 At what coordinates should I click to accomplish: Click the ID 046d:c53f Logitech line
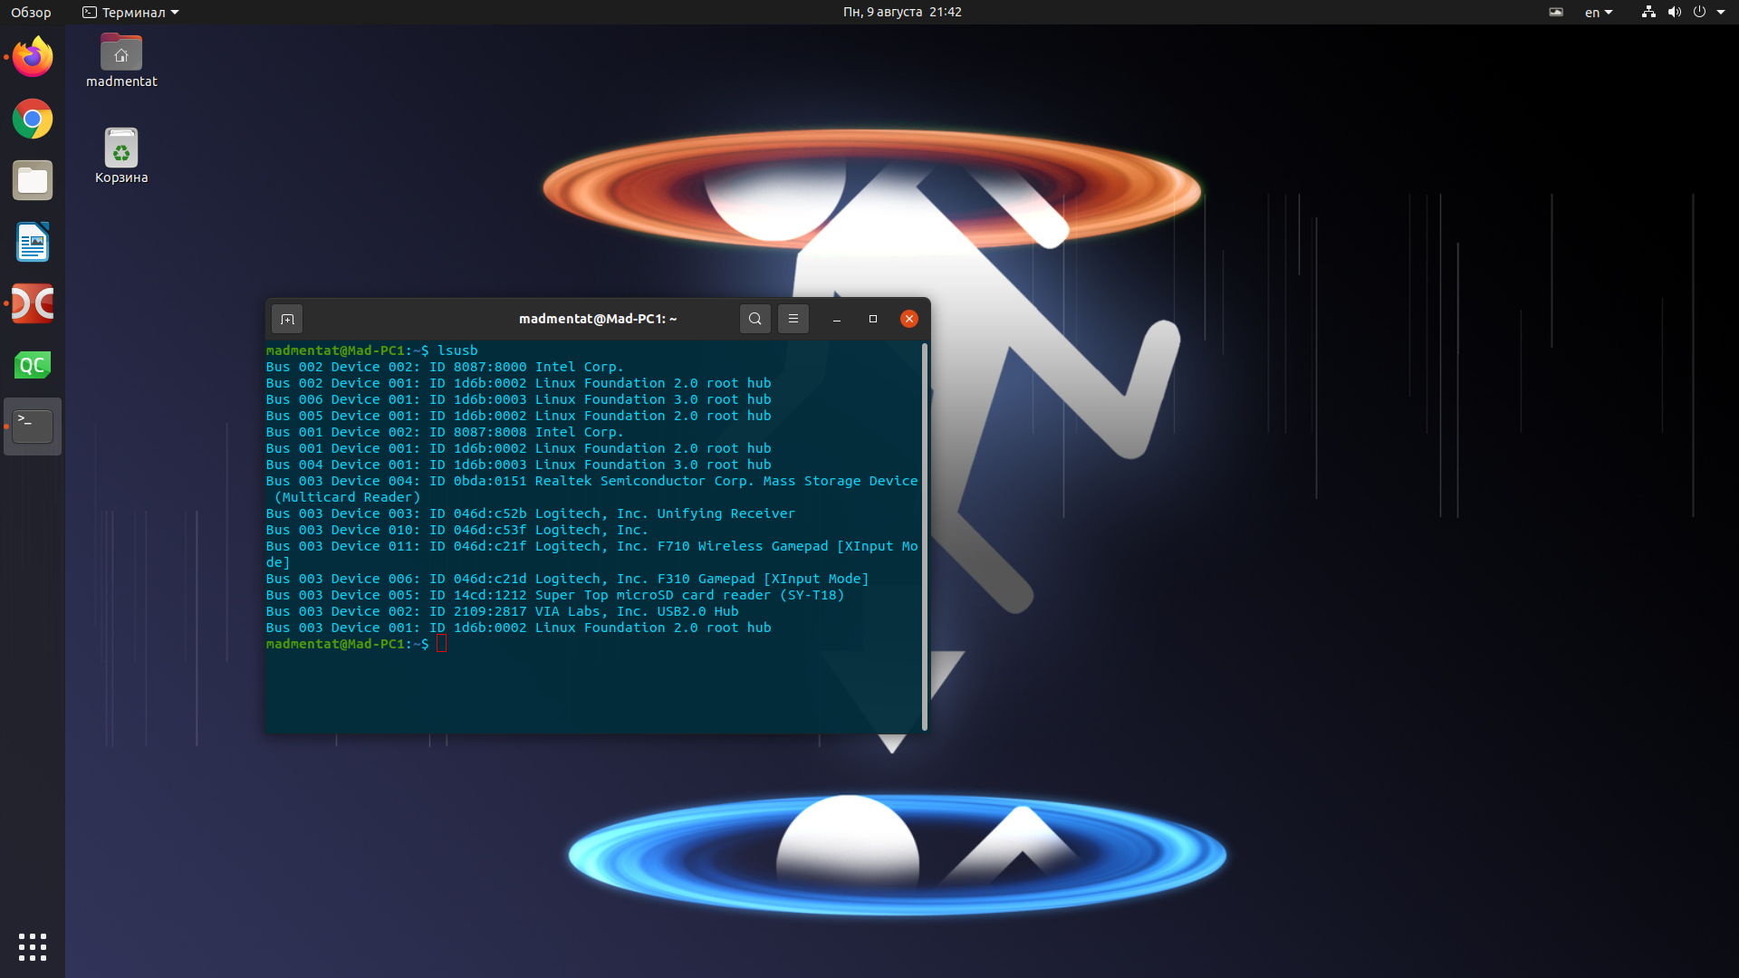click(457, 530)
